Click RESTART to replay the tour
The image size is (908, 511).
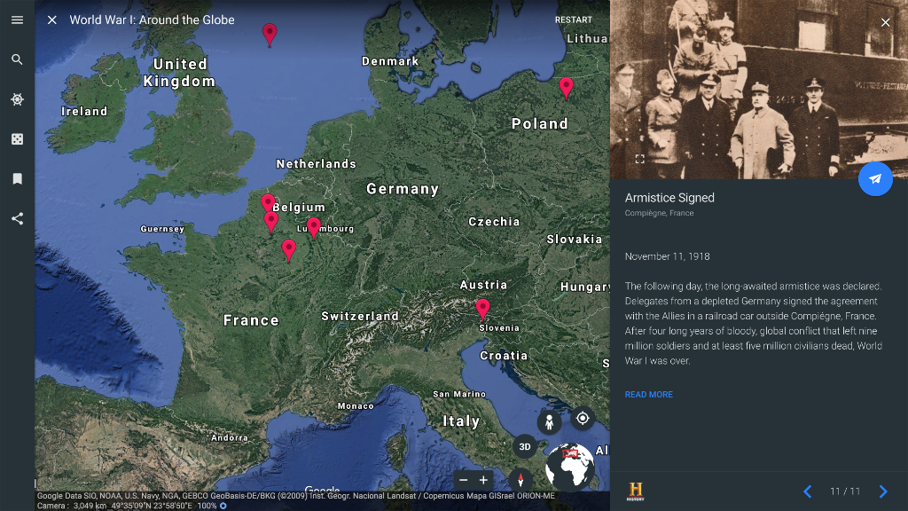pyautogui.click(x=574, y=20)
